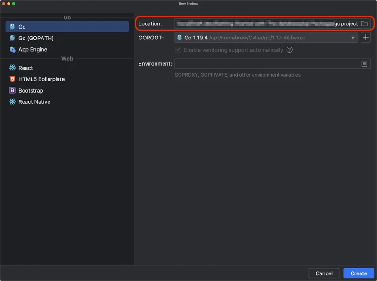
Task: Click the React Native atom icon
Action: tap(12, 102)
